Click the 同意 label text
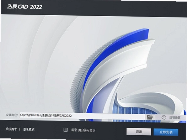 tap(74, 130)
